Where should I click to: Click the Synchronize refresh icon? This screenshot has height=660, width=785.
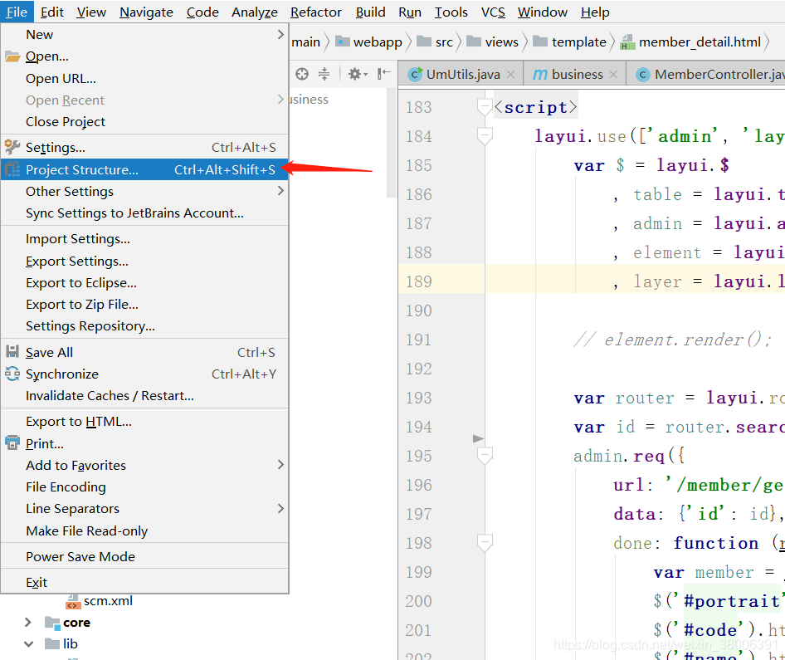click(x=12, y=374)
